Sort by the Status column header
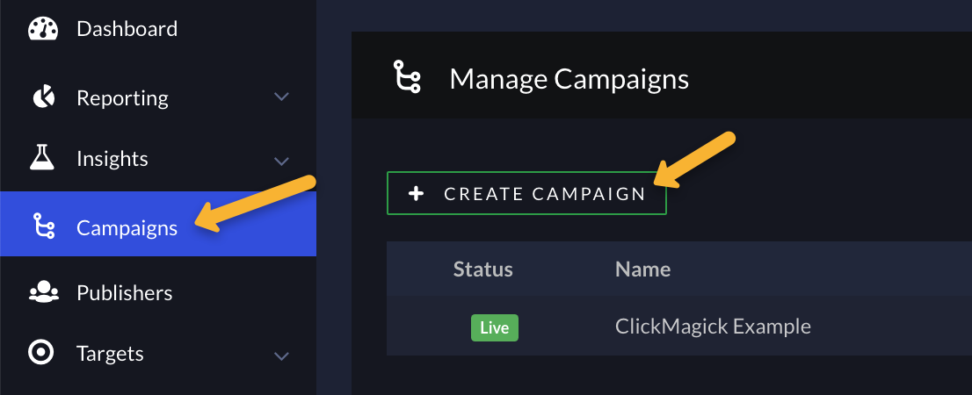This screenshot has height=395, width=972. (482, 269)
